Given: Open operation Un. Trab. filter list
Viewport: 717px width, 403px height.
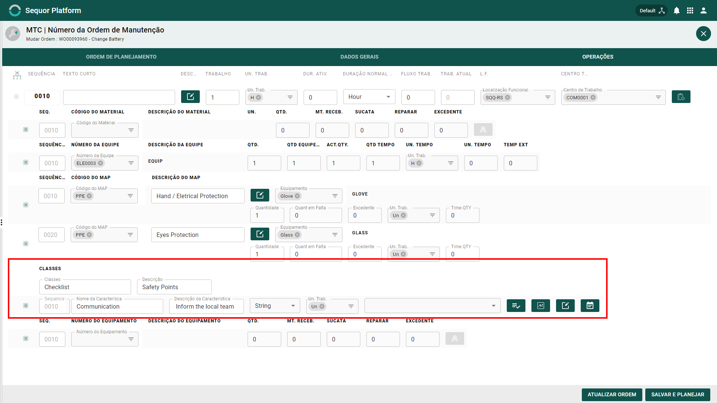Looking at the screenshot, I should click(290, 97).
